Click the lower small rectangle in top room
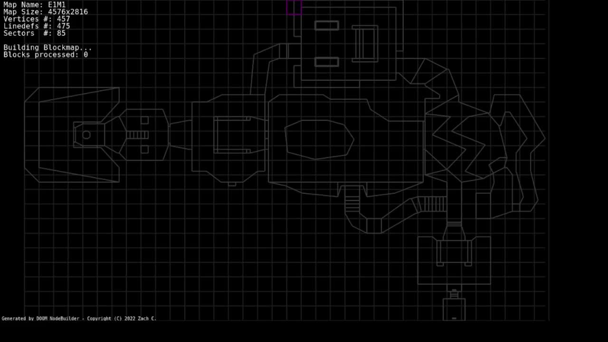The height and width of the screenshot is (342, 608). pyautogui.click(x=327, y=62)
